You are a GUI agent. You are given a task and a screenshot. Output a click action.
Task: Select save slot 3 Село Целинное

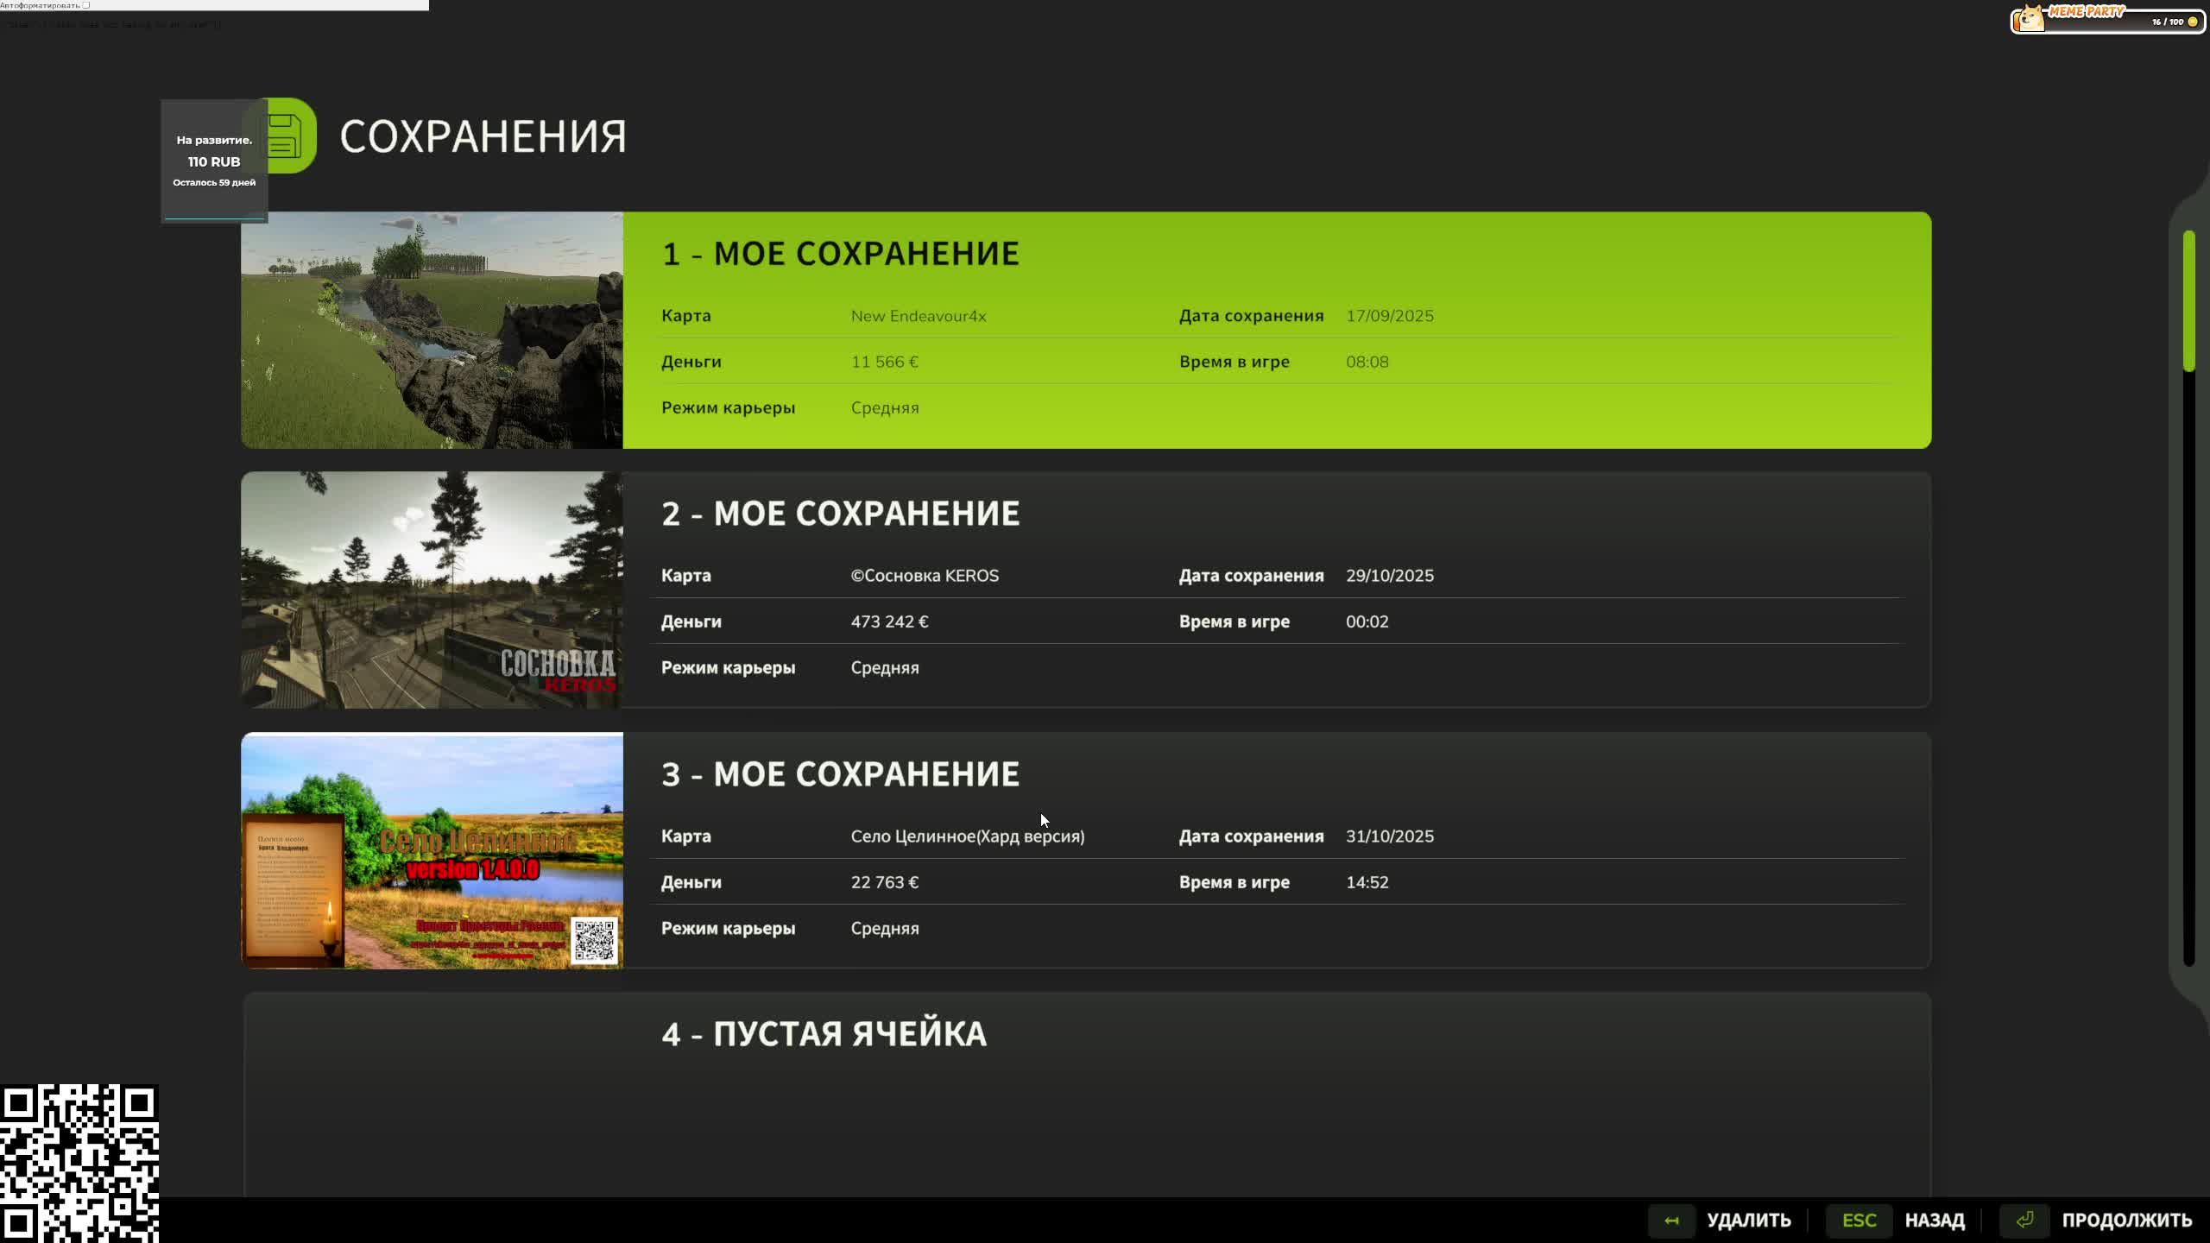1276,850
